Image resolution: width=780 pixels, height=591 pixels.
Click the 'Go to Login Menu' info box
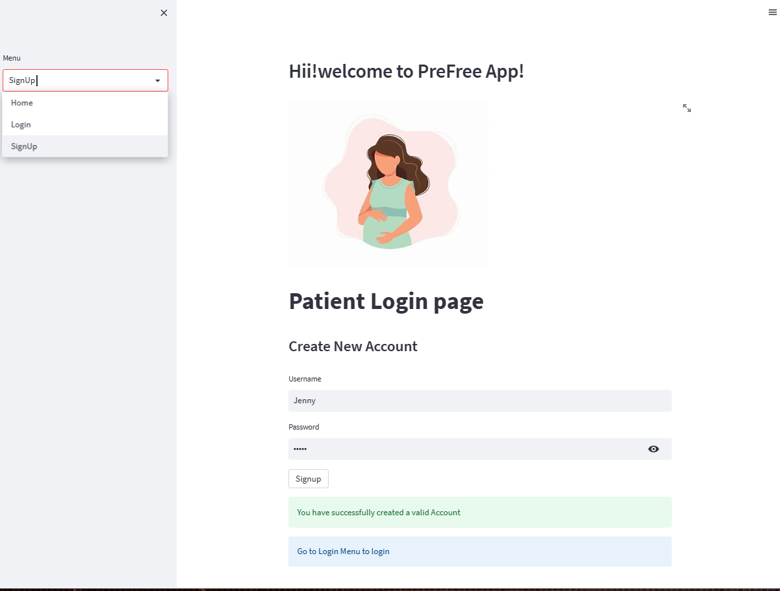point(480,551)
